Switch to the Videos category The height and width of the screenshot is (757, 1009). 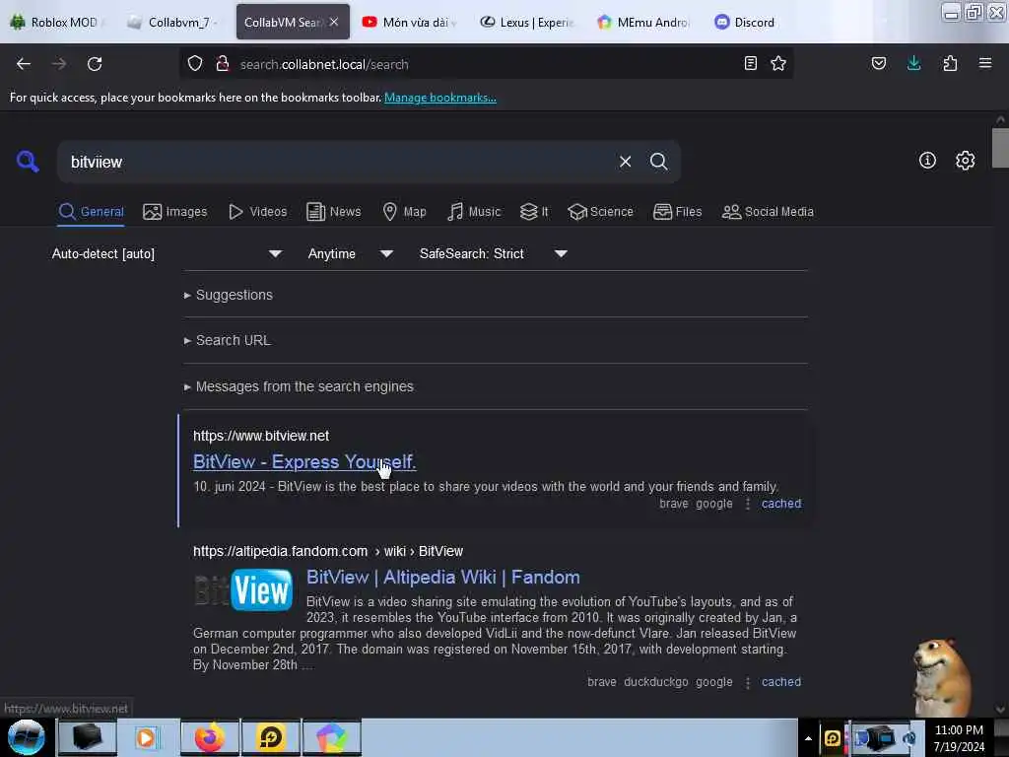(257, 211)
